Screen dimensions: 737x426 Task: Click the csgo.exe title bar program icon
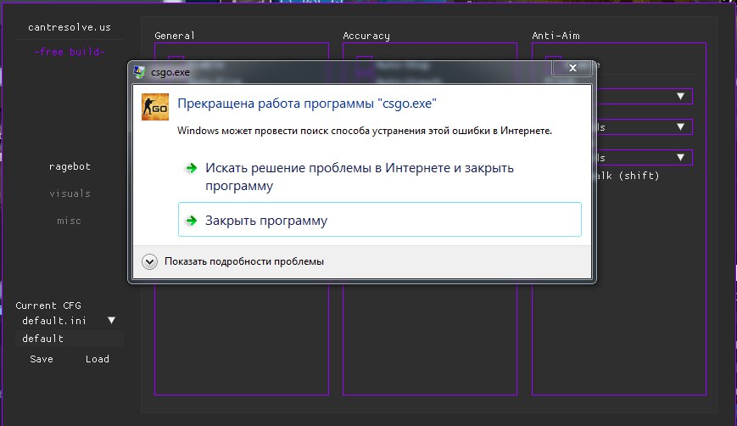click(x=139, y=72)
